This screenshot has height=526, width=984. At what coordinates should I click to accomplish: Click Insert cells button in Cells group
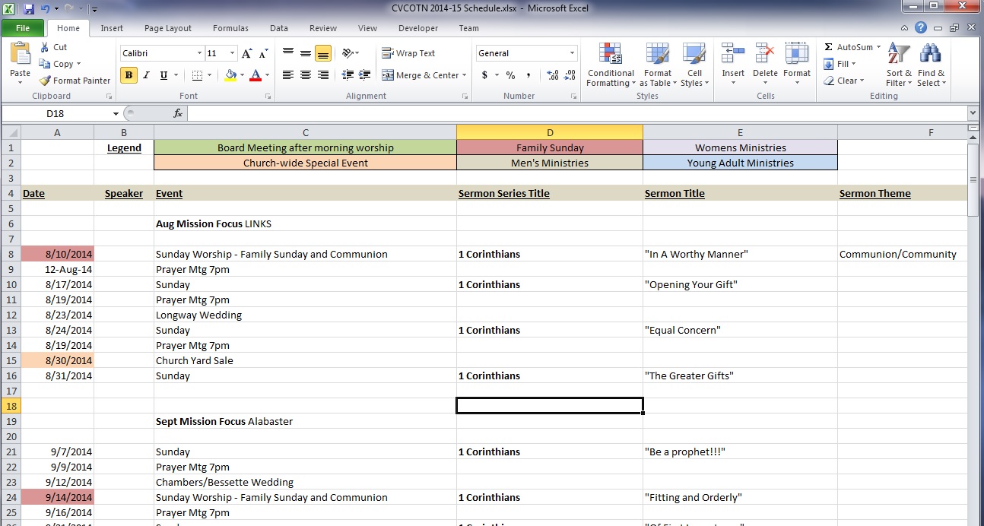tap(733, 65)
